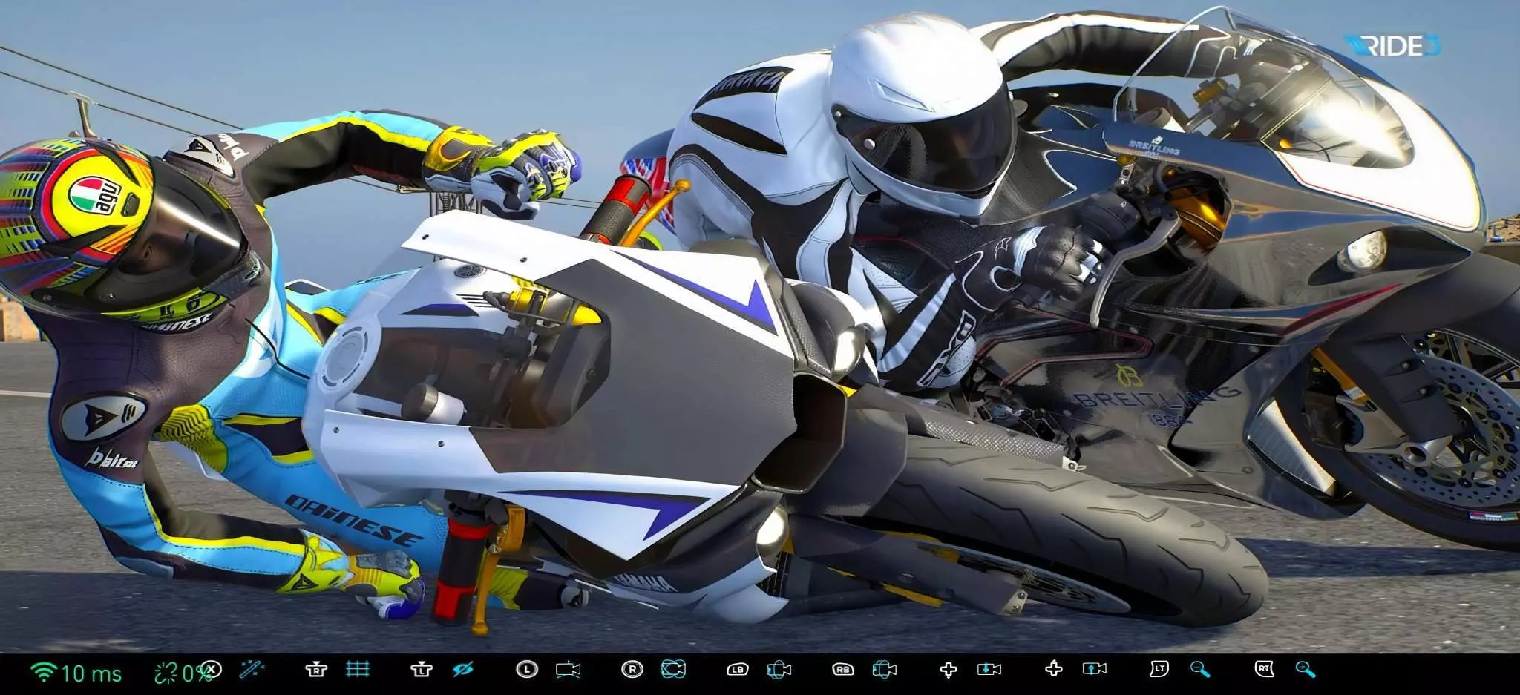The width and height of the screenshot is (1520, 695).
Task: Click the LB bumper button icon
Action: 737,669
